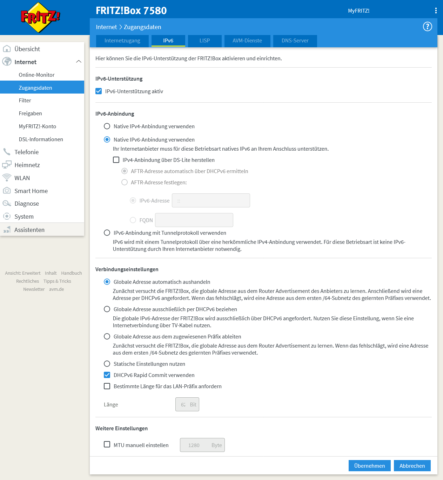The height and width of the screenshot is (480, 443).
Task: Collapse the Internet sidebar section
Action: tap(79, 62)
